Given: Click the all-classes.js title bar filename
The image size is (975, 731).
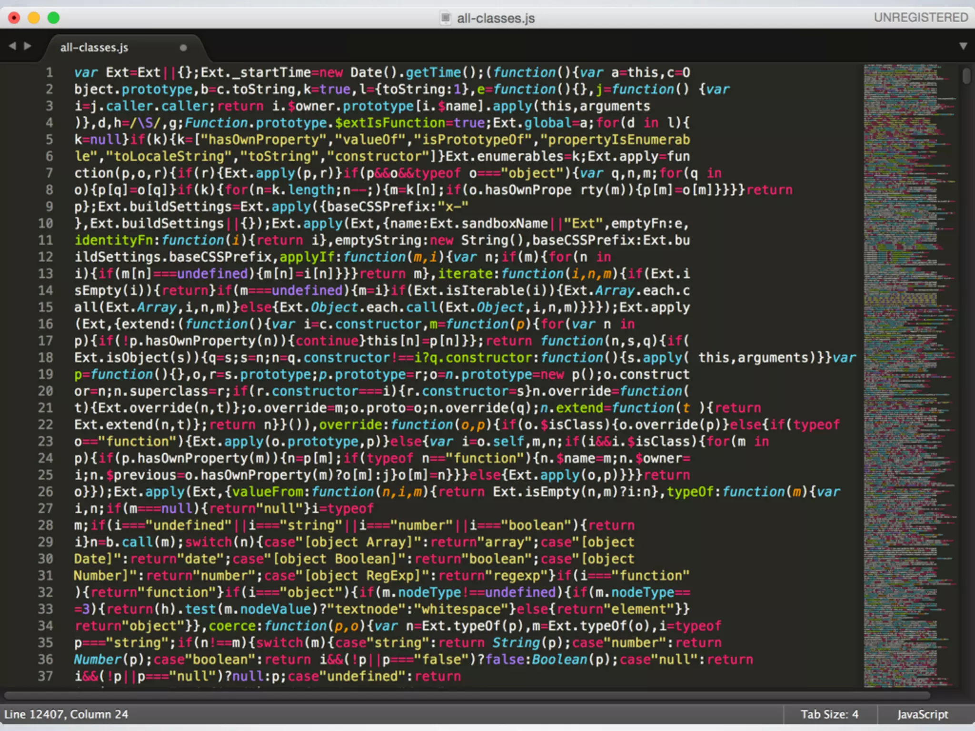Looking at the screenshot, I should tap(496, 19).
